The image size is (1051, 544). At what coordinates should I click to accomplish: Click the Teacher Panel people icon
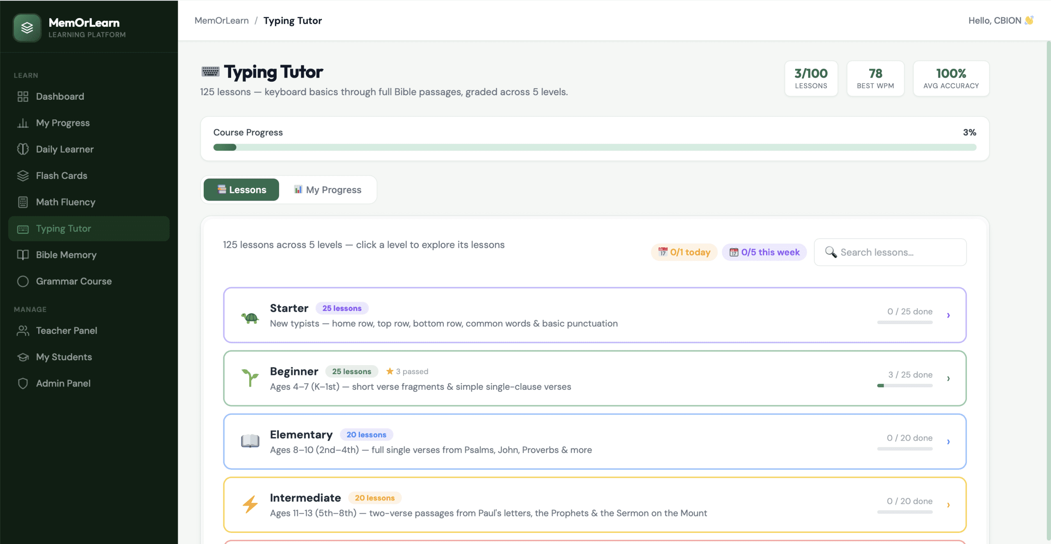coord(23,331)
